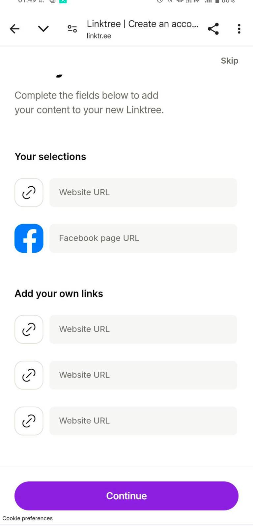Screen dimensions: 253x526
Task: Tap the Facebook page URL input field
Action: coord(143,238)
